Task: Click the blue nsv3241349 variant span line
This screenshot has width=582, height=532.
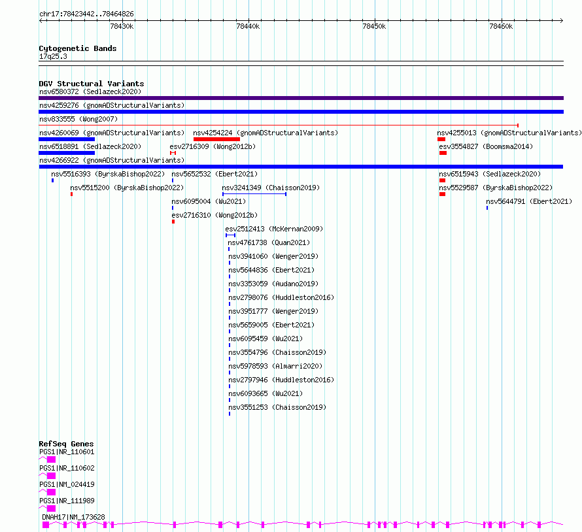Action: (254, 194)
